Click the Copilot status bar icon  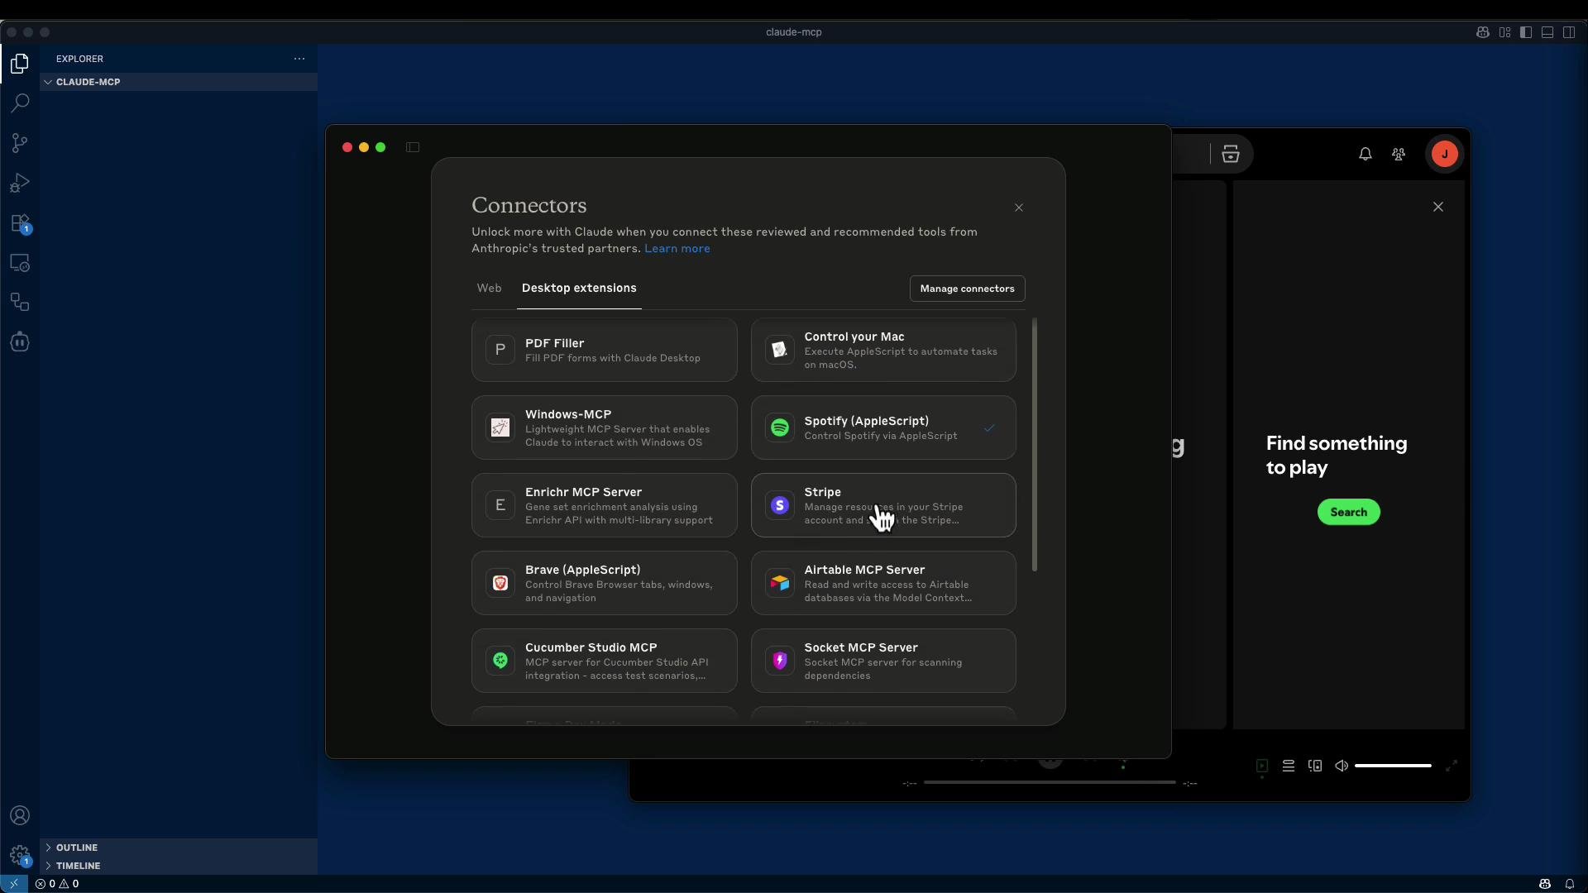click(x=1544, y=883)
